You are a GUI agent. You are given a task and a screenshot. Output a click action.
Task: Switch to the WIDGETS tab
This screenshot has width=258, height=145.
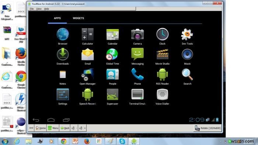click(x=78, y=18)
